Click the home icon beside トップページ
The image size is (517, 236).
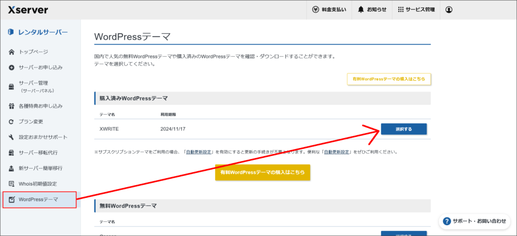click(12, 52)
